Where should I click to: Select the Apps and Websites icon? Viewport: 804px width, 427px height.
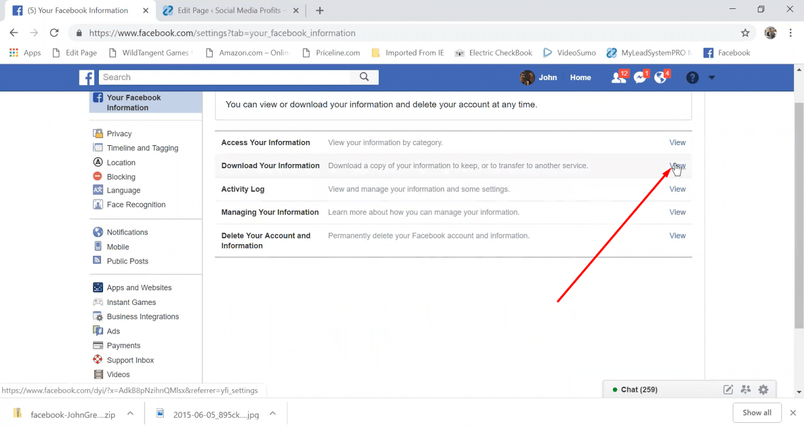98,287
